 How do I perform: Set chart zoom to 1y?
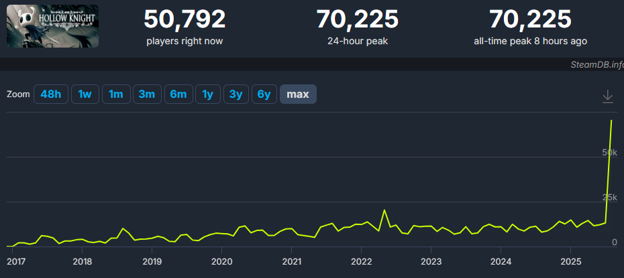coord(208,94)
